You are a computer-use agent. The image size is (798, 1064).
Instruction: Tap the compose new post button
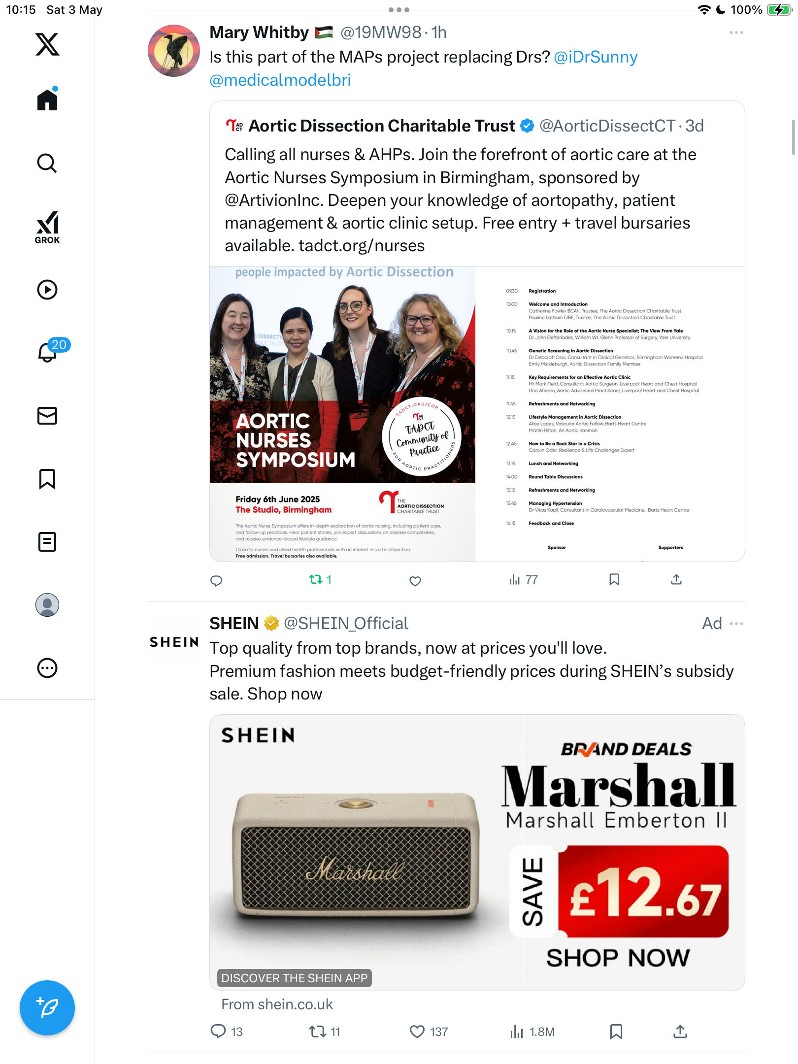click(47, 1008)
